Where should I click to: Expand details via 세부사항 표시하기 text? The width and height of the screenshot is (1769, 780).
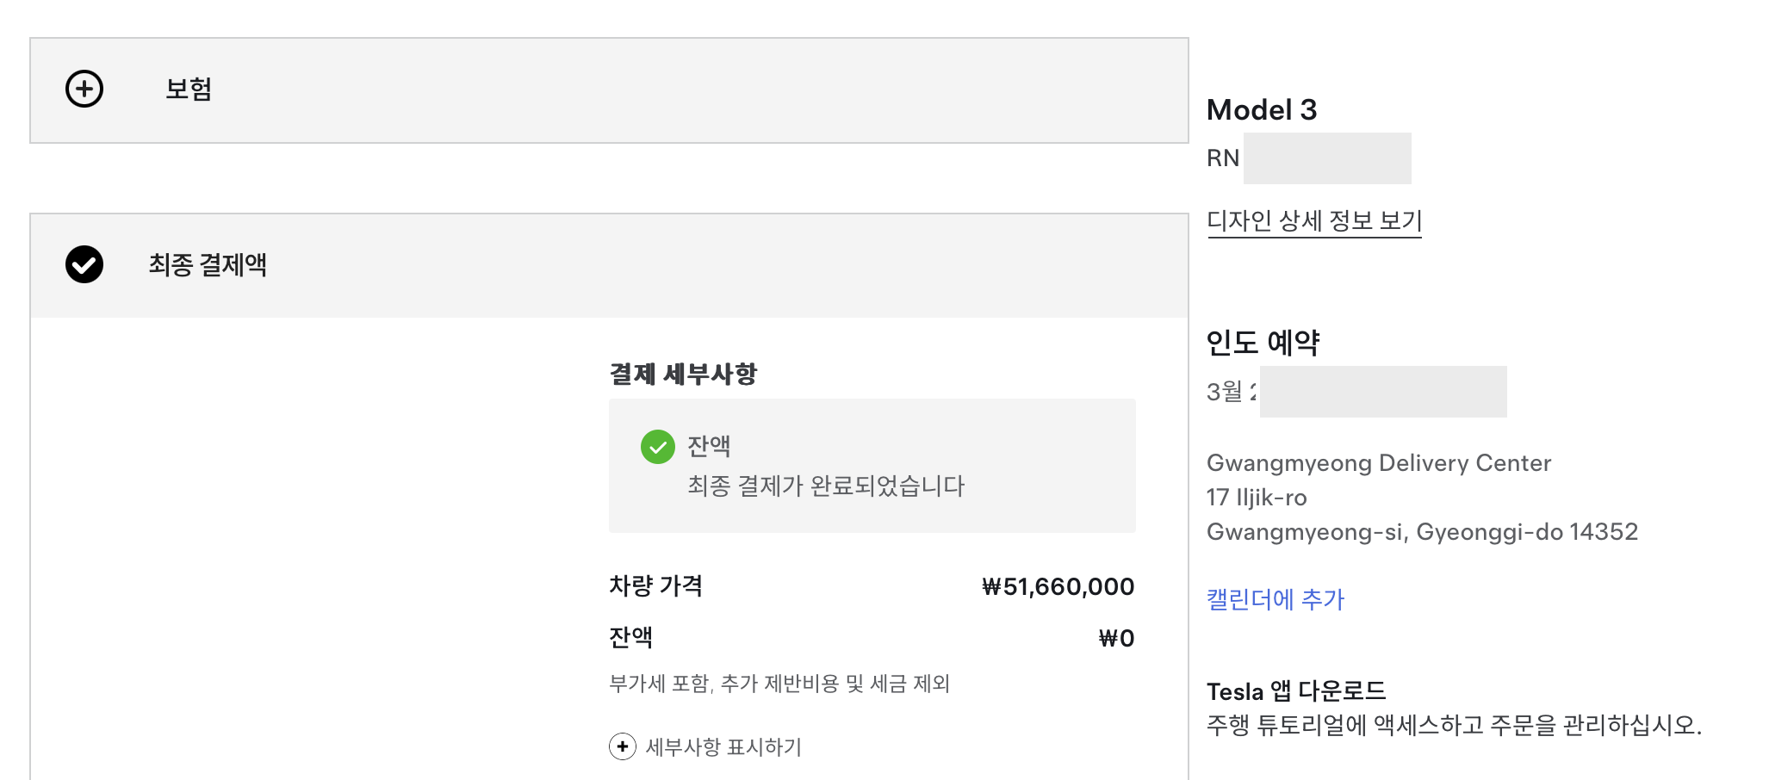(x=723, y=746)
